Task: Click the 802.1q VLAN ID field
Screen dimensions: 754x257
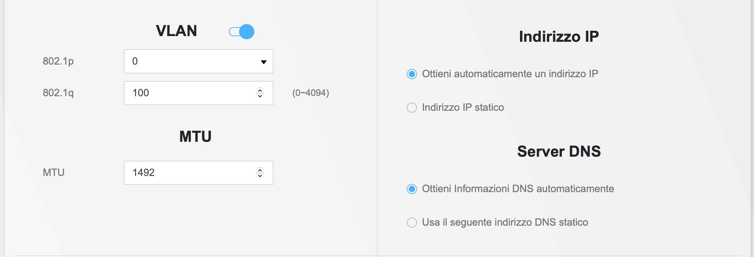Action: (190, 93)
